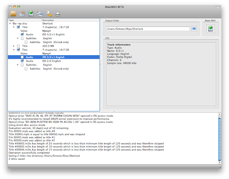Uncheck the second 19.7 GB Title checkbox
This screenshot has height=179, width=229.
click(18, 50)
